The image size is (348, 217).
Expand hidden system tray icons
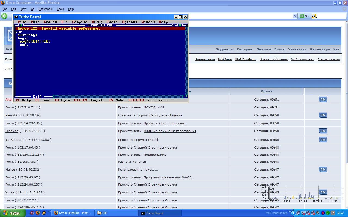point(293,213)
